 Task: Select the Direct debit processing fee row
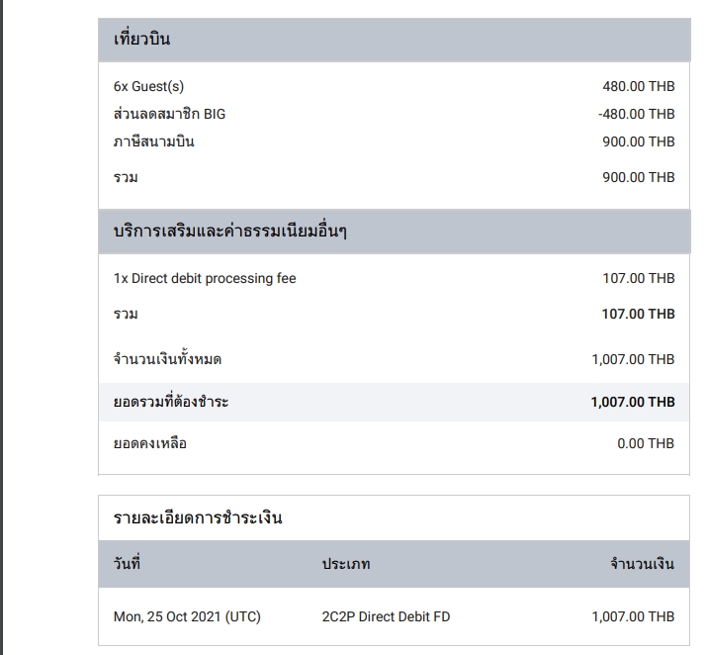pos(395,278)
